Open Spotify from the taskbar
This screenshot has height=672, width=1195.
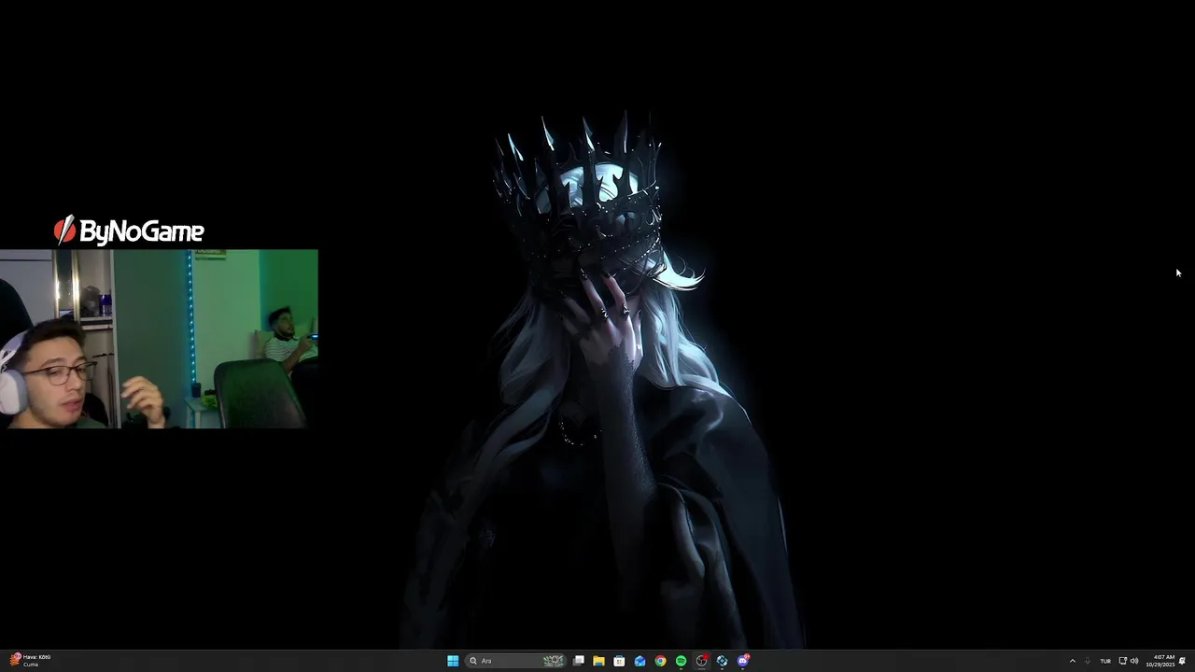click(681, 661)
